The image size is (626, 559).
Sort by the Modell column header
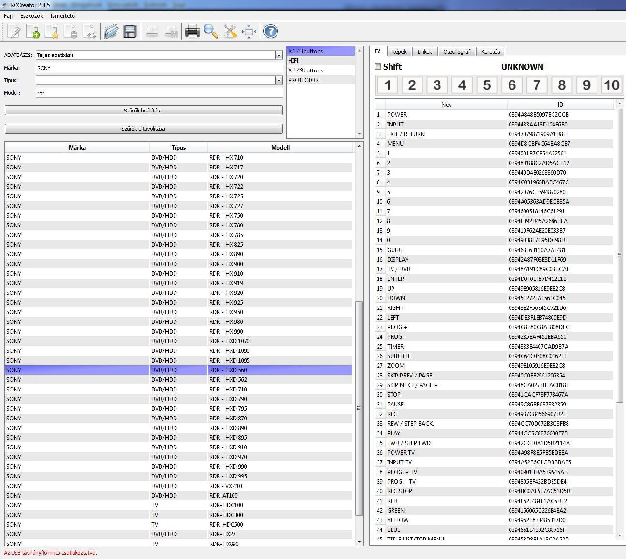(x=280, y=148)
